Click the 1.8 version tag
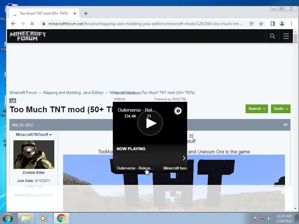Viewport: 299px width, 224px height. pos(13,101)
